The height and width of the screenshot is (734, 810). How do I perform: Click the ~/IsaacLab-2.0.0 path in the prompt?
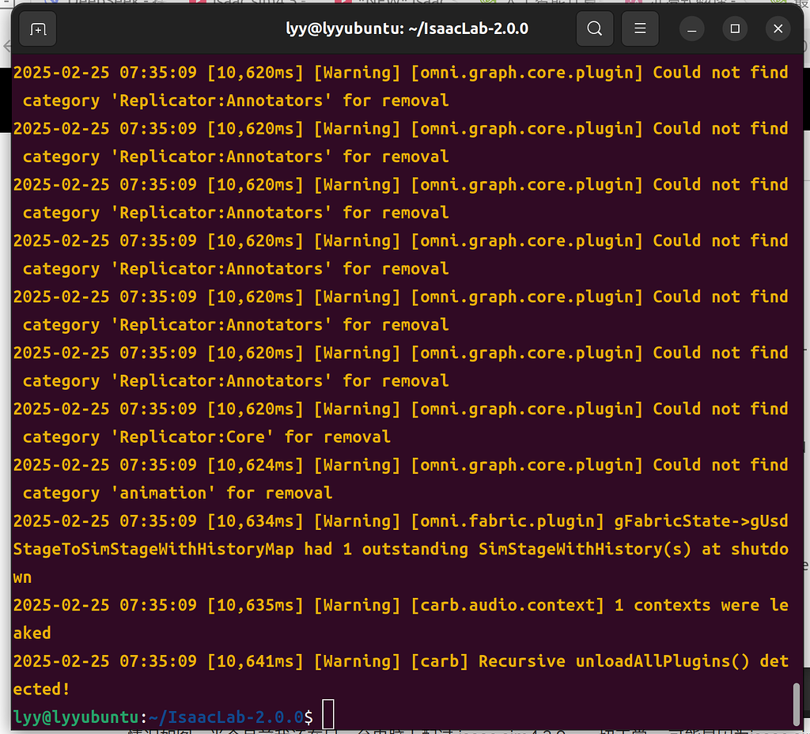coord(225,717)
